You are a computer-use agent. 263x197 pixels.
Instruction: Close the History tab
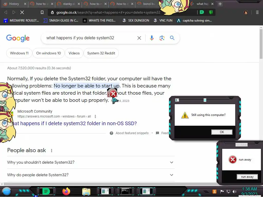coord(25,4)
